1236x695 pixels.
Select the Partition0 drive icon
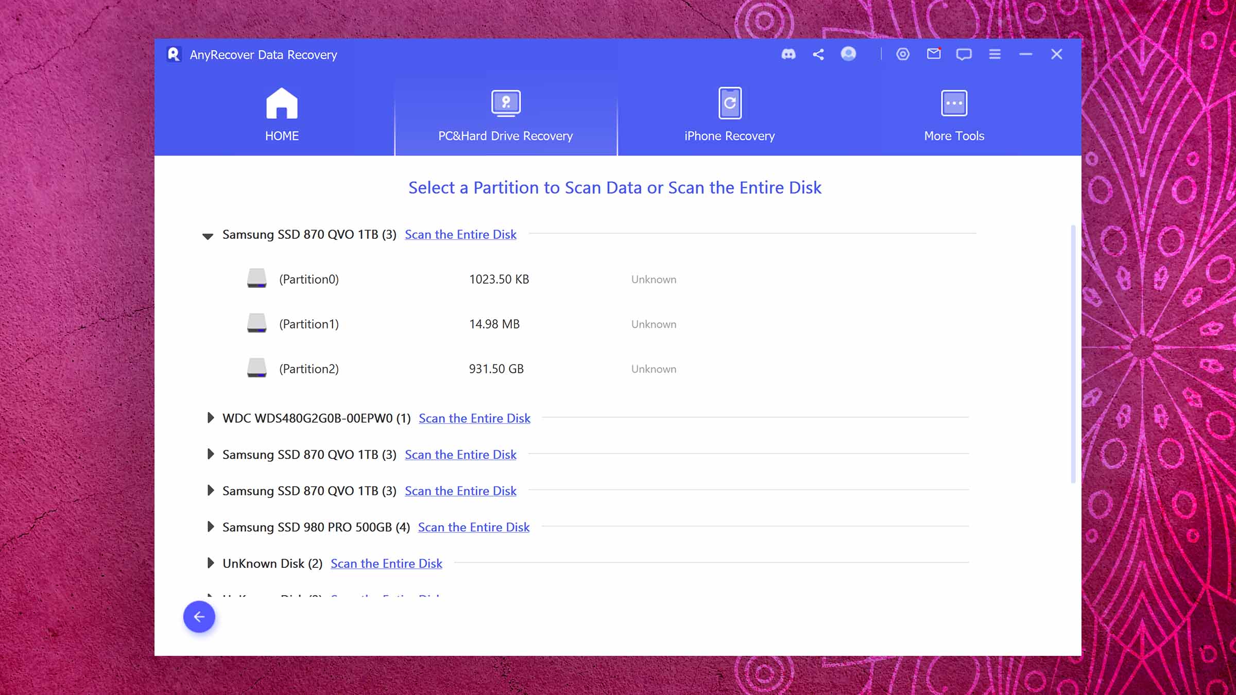pos(256,278)
